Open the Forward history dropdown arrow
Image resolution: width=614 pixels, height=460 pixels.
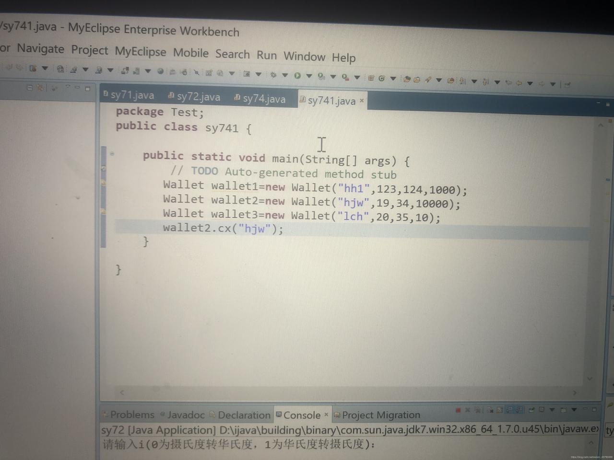click(553, 84)
